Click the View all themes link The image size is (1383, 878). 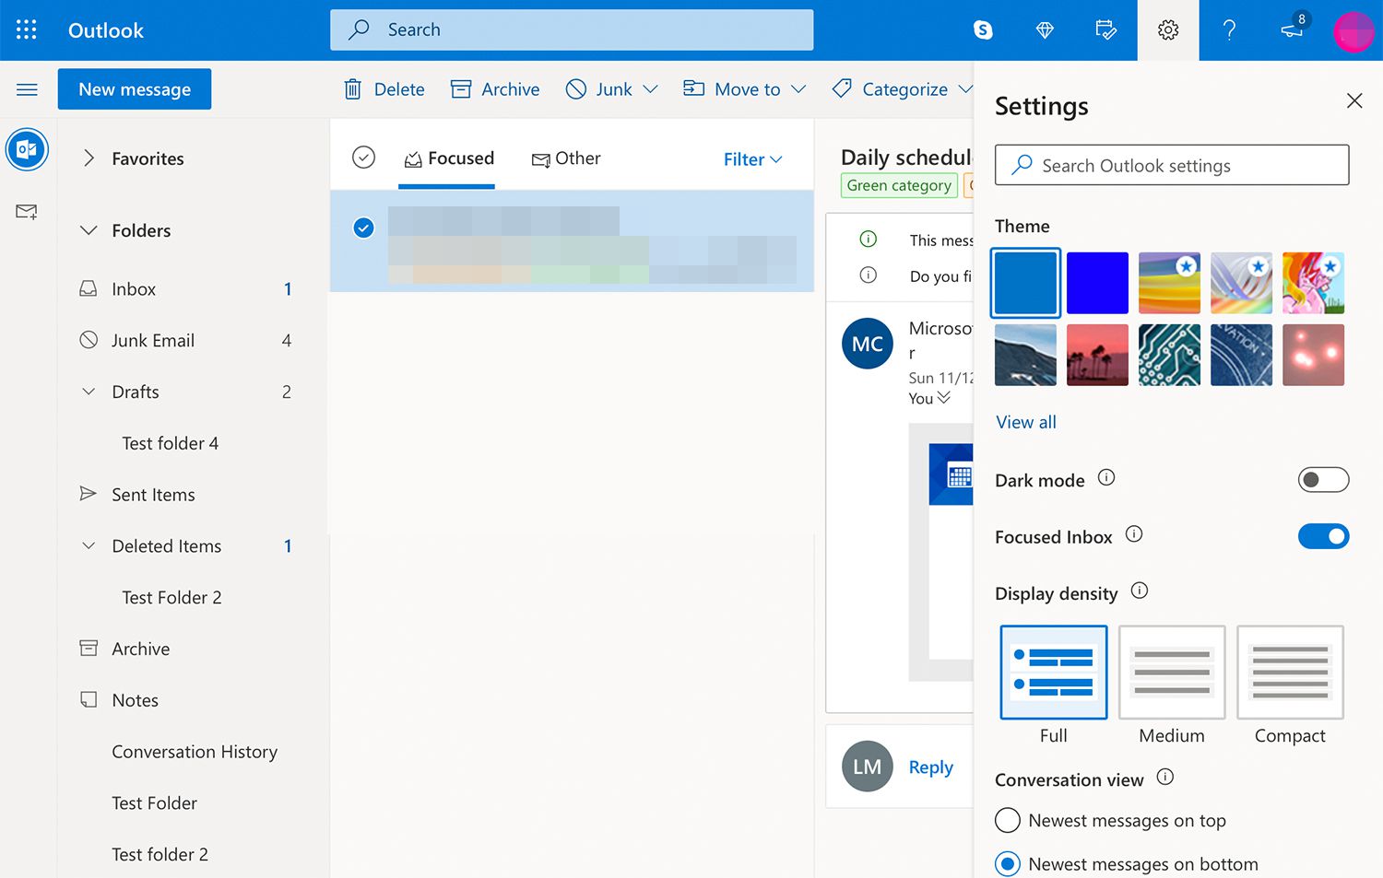[x=1026, y=422]
